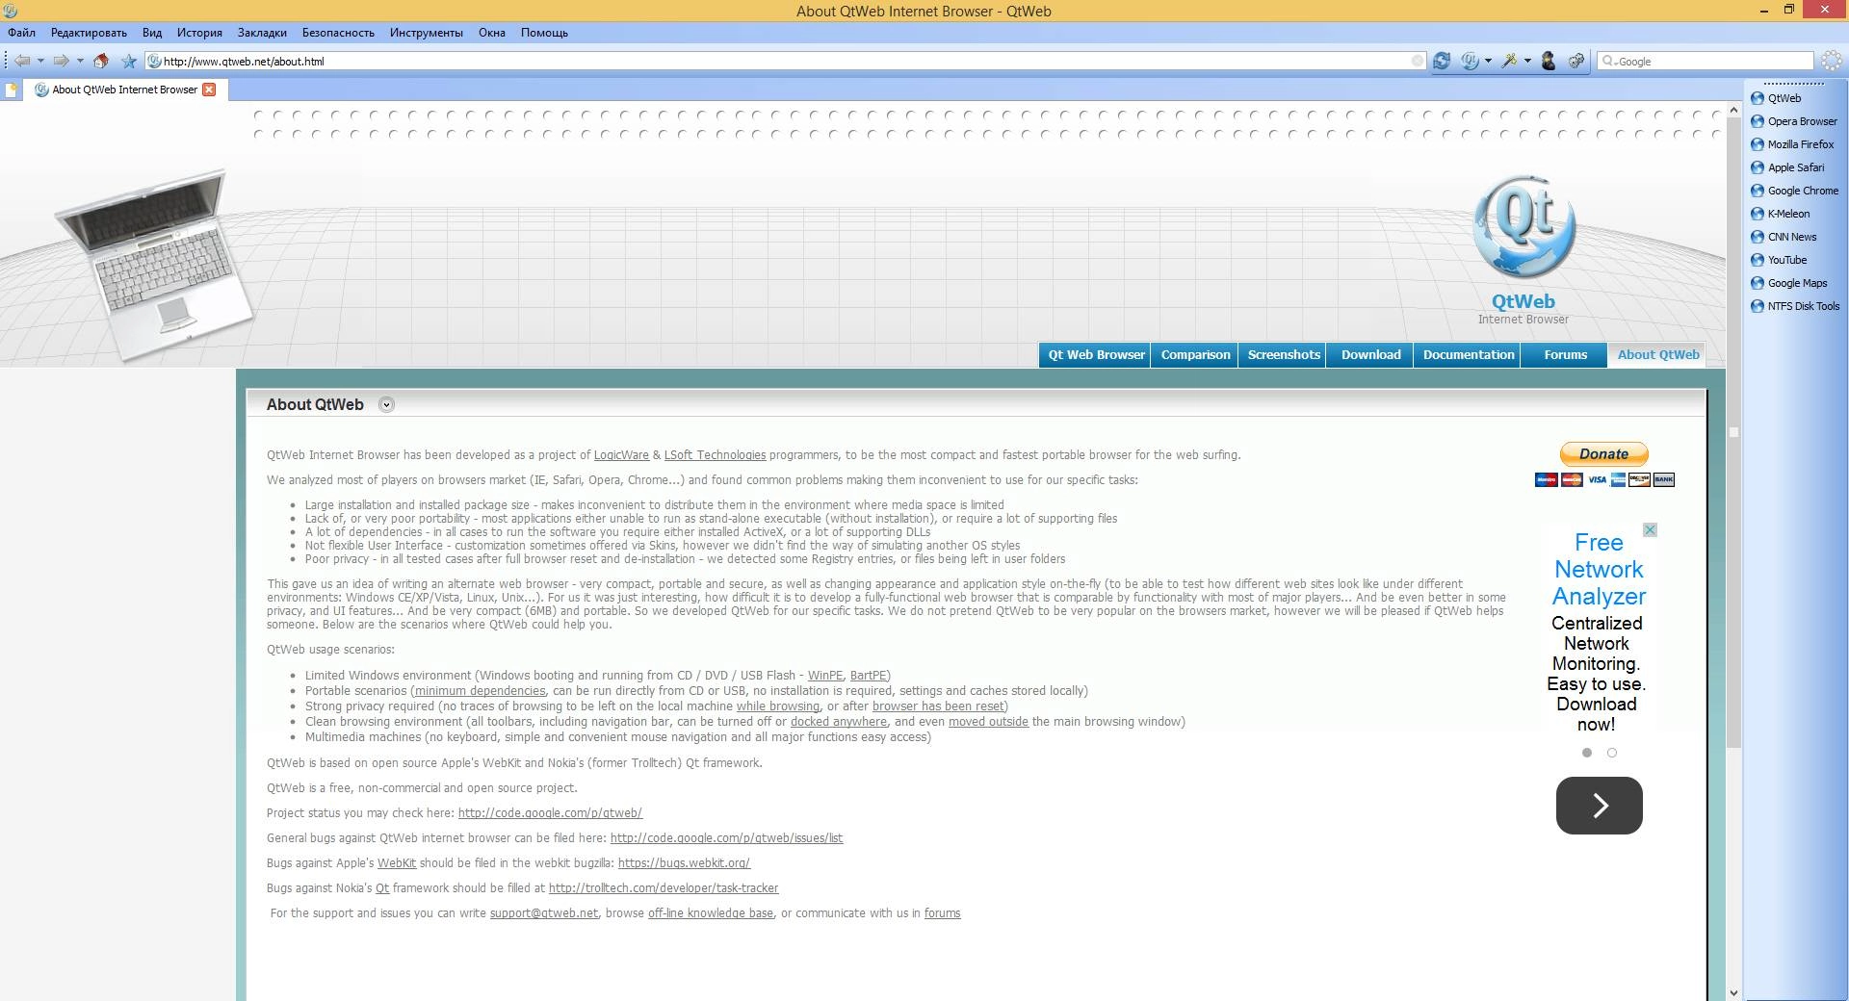The width and height of the screenshot is (1849, 1001).
Task: Switch to the Download site tab
Action: pyautogui.click(x=1370, y=355)
